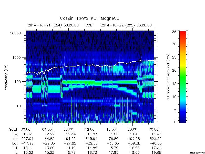Select the Rs value 11.87
The image size is (205, 154).
[92, 134]
